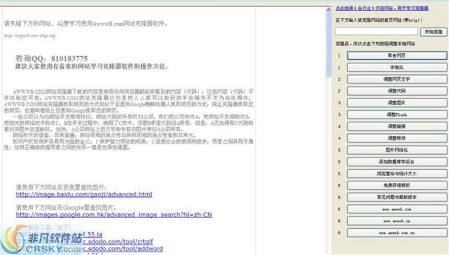Click the 本地化 button
Viewport: 449px width, 255px height.
pyautogui.click(x=397, y=67)
